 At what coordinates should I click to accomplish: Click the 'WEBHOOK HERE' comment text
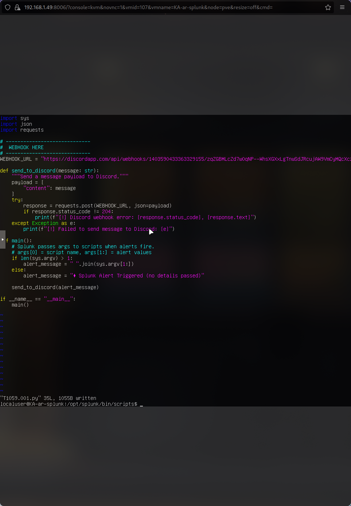point(26,147)
